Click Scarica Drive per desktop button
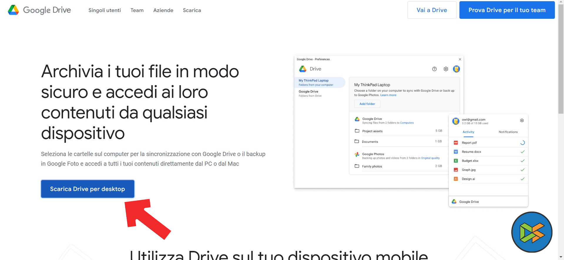The height and width of the screenshot is (260, 564). pyautogui.click(x=88, y=189)
